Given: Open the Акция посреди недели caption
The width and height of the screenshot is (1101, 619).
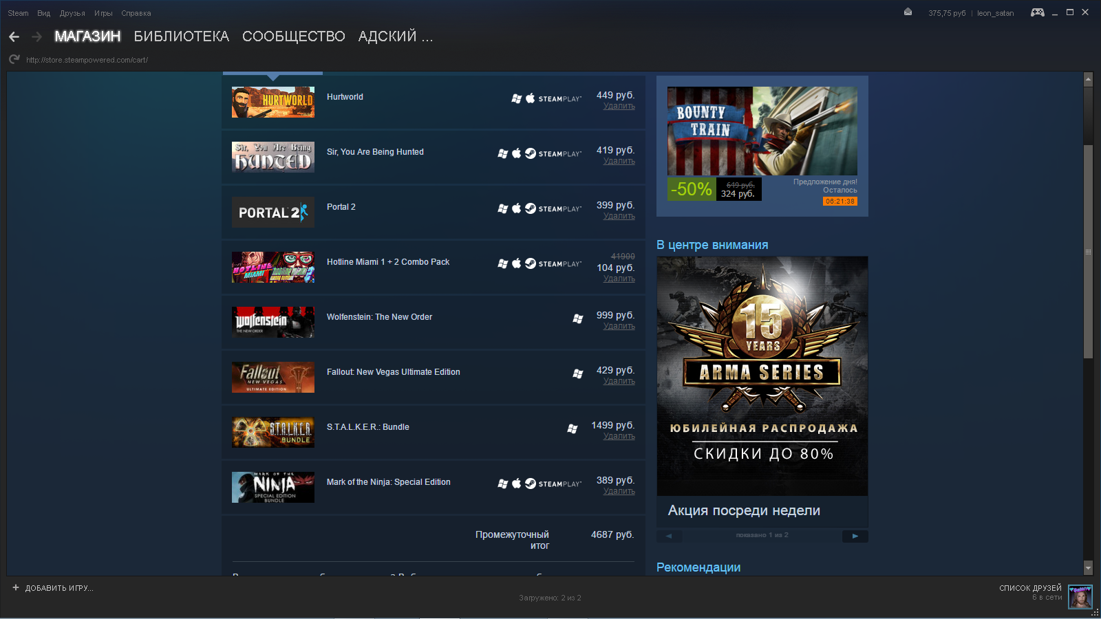Looking at the screenshot, I should (x=744, y=510).
